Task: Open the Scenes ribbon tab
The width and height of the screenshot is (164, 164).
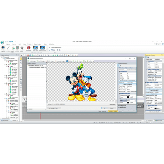Action: [14, 44]
